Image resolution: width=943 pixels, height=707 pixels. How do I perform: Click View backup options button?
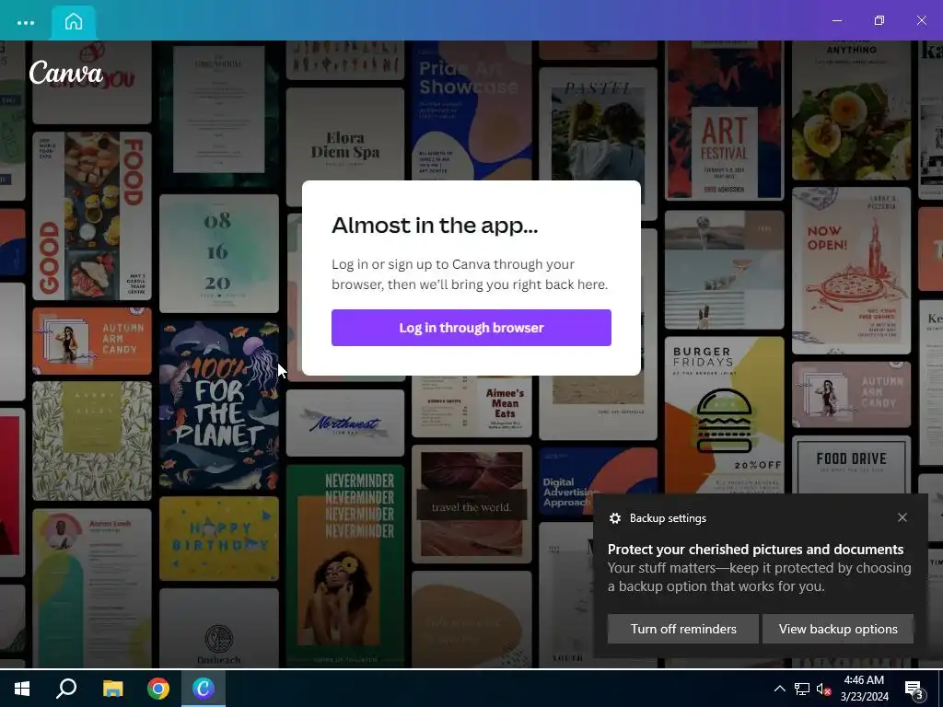[x=838, y=629]
